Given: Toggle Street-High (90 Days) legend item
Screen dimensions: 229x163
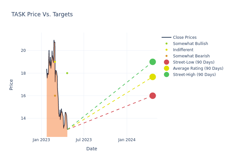Looking at the screenshot, I should (194, 75).
